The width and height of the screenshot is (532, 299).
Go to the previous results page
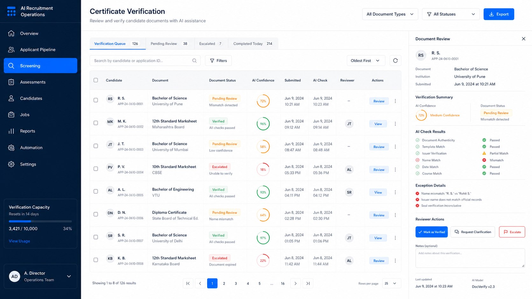click(200, 283)
